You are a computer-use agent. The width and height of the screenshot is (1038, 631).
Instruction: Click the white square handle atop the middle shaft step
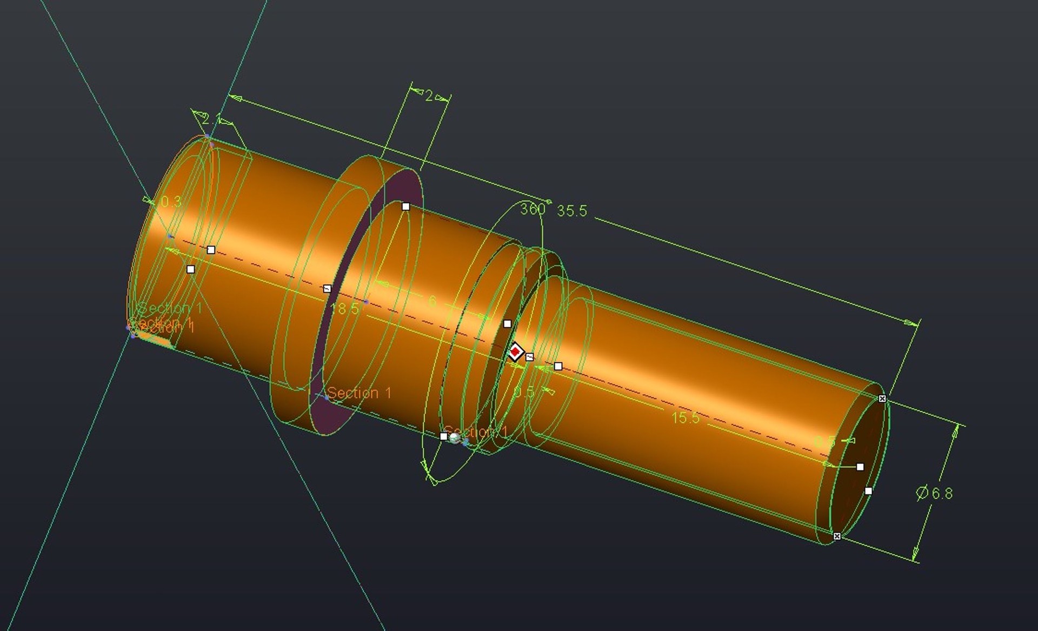(x=406, y=206)
